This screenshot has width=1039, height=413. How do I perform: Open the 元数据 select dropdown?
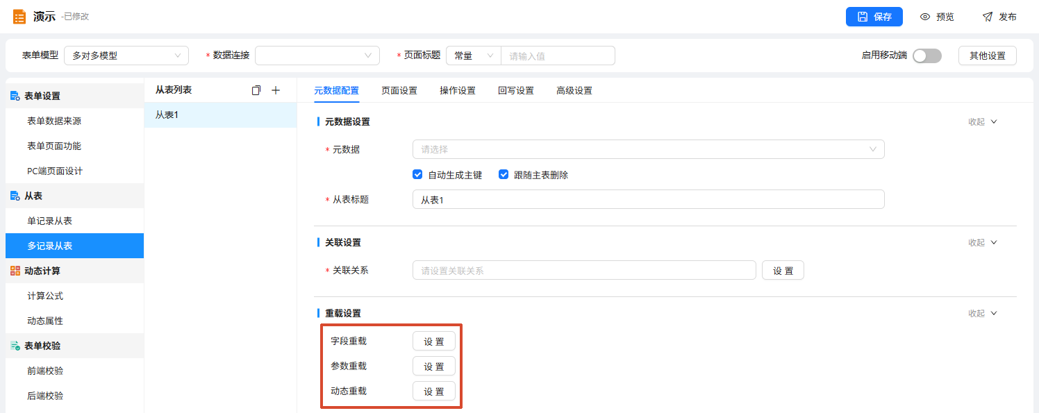[x=649, y=149]
